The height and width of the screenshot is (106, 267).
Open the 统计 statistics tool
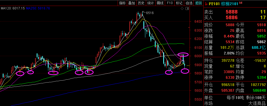(150, 3)
